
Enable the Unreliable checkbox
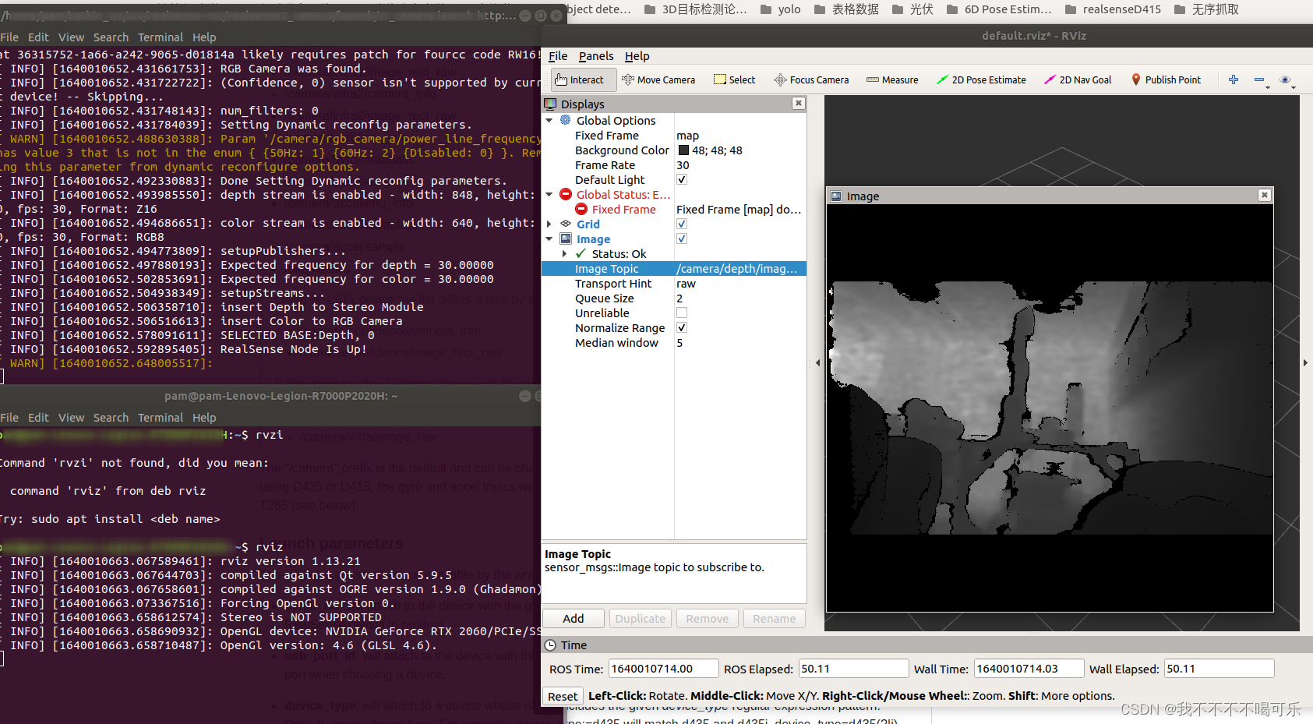pos(682,313)
